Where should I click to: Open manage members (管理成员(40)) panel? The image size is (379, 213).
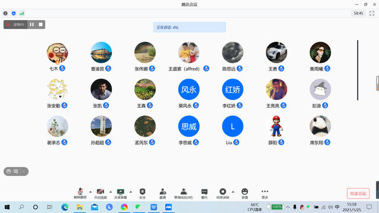click(x=184, y=193)
